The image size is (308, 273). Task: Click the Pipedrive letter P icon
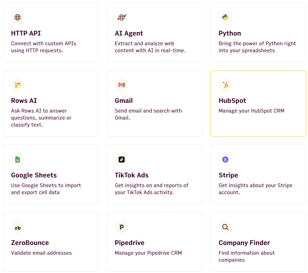point(121,227)
